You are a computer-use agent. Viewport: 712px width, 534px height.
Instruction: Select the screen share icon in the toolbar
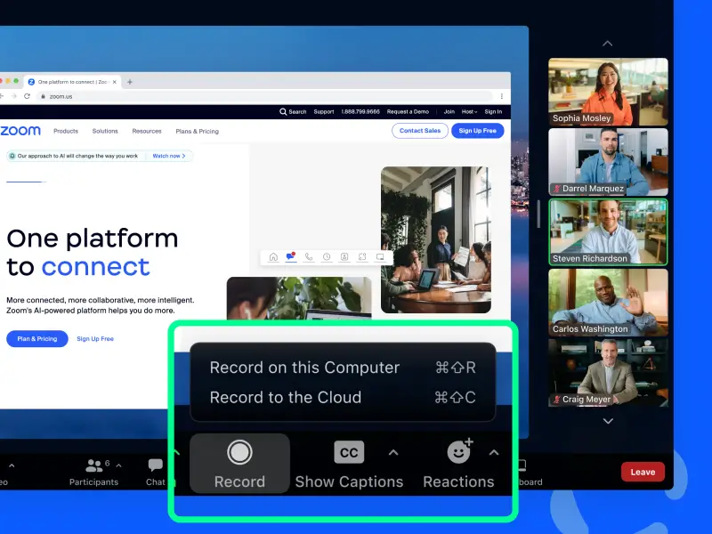(381, 256)
